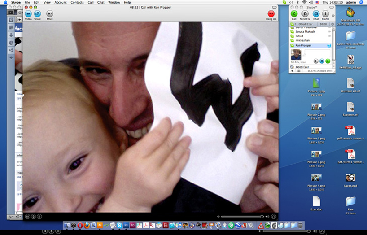The height and width of the screenshot is (235, 367).
Task: Click the Share screen icon
Action: tap(37, 14)
